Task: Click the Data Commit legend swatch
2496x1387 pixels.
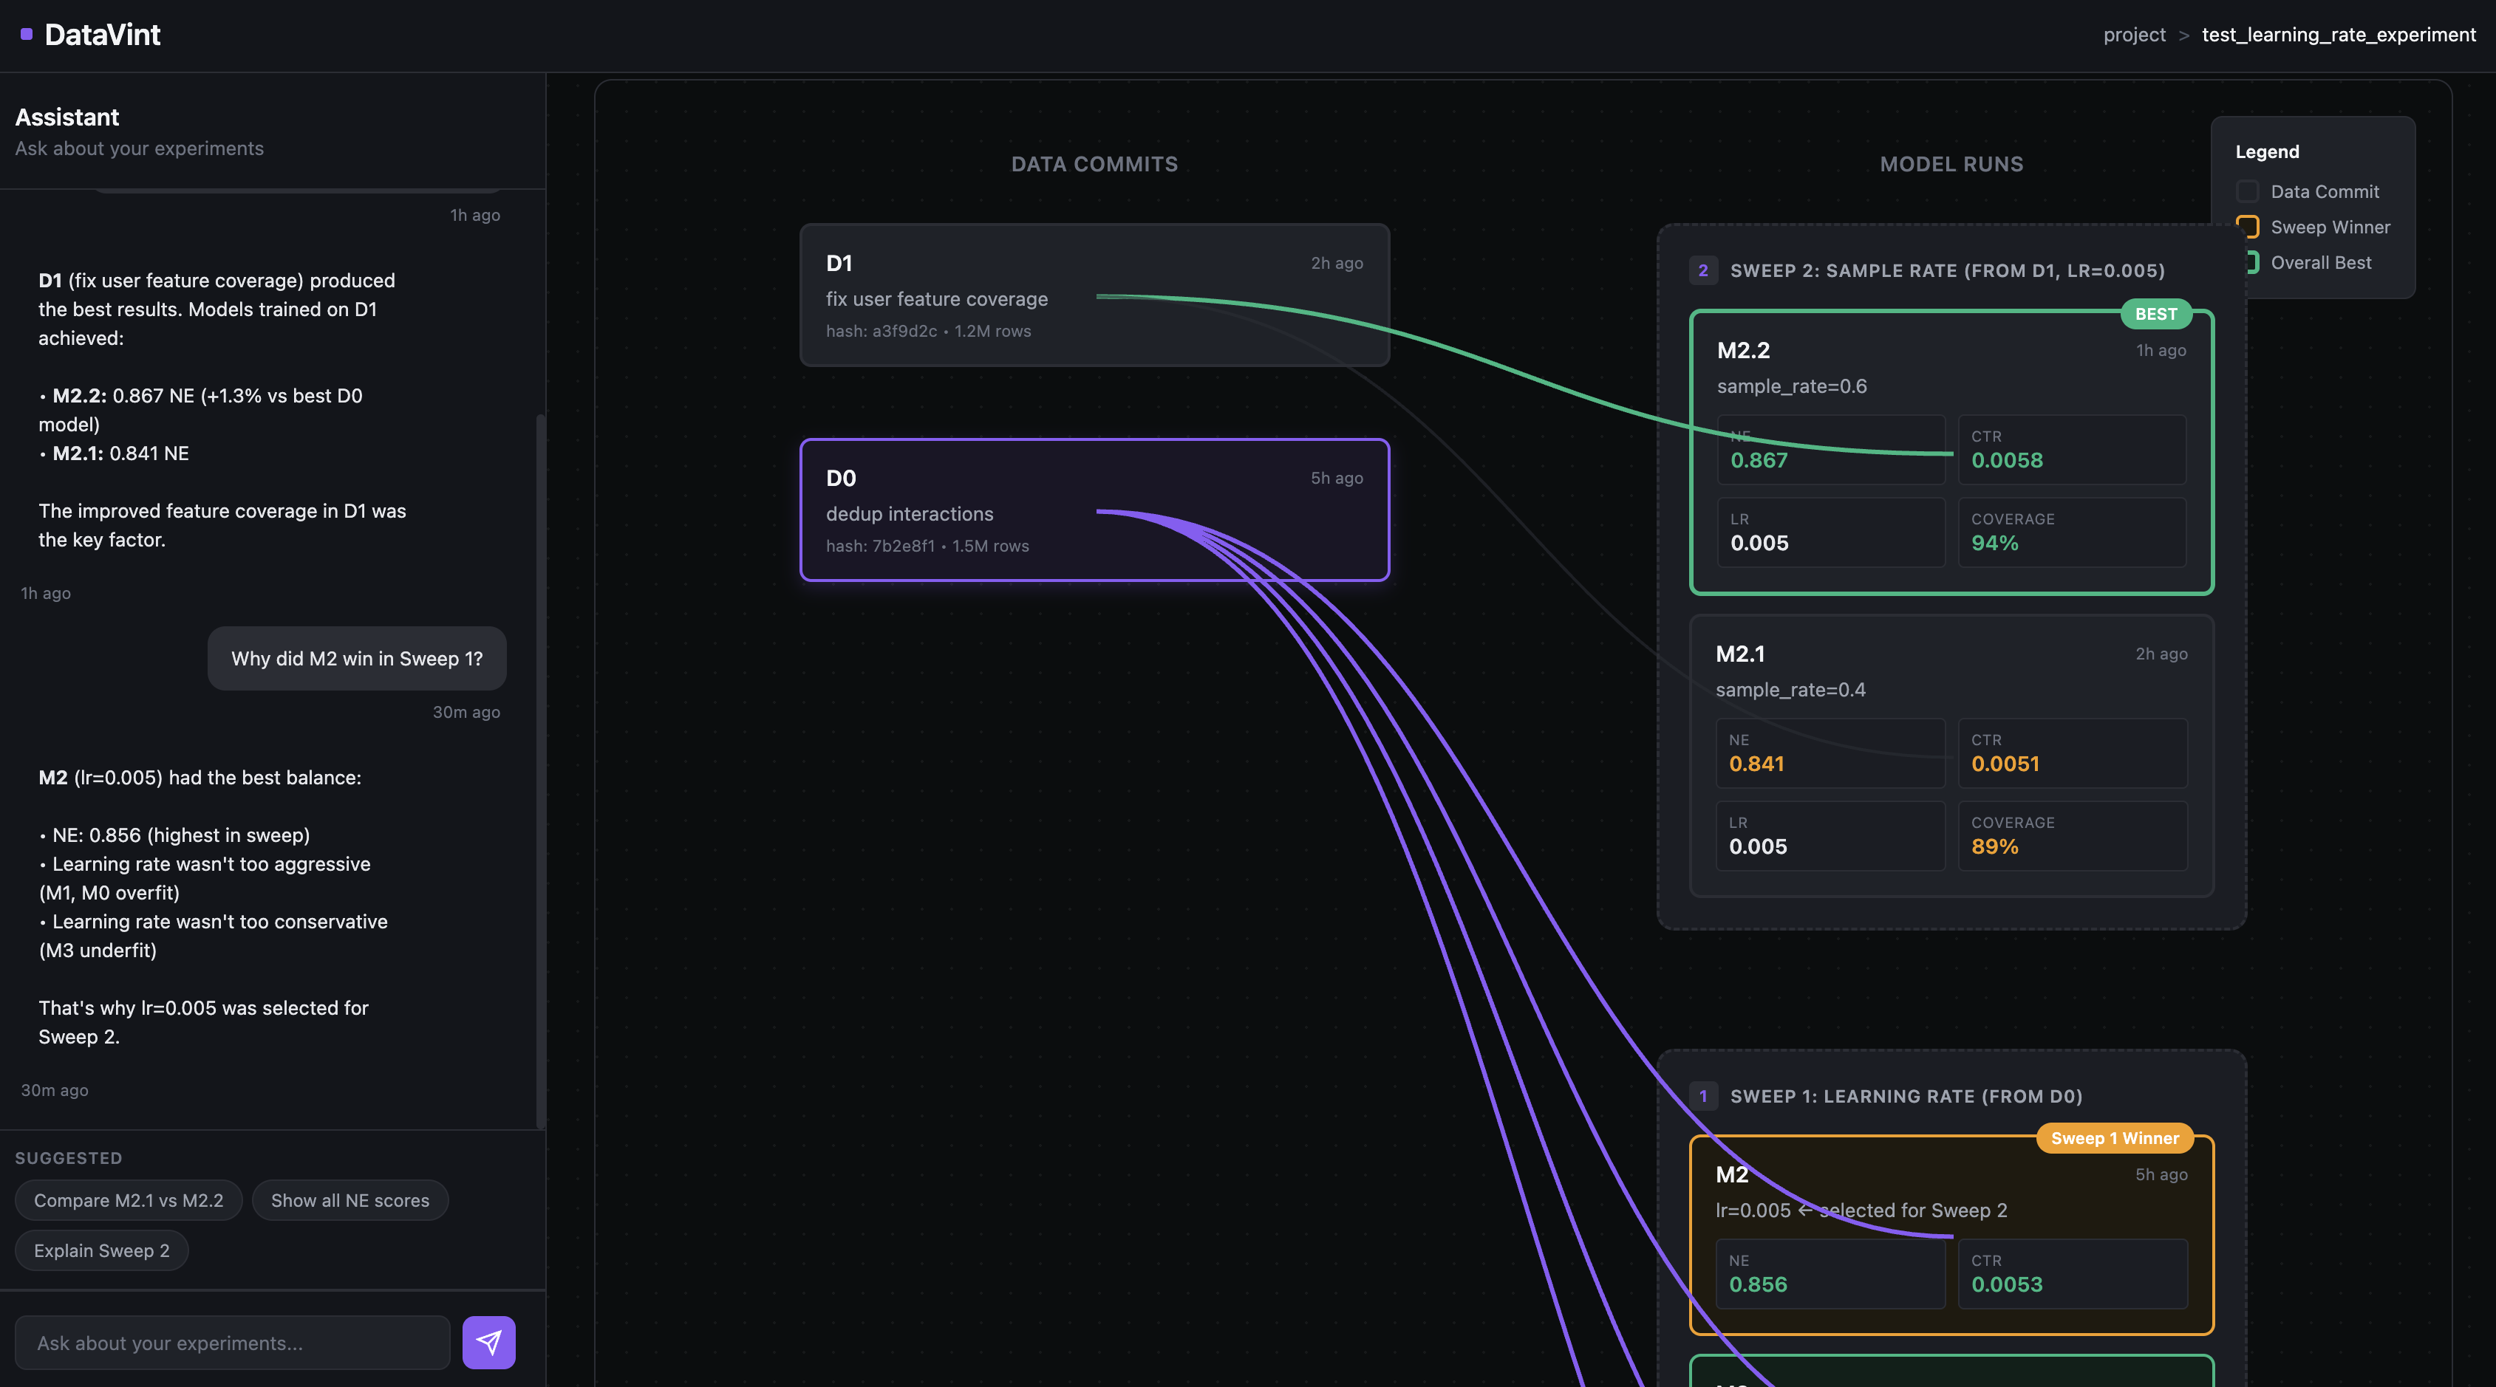Action: (x=2247, y=192)
